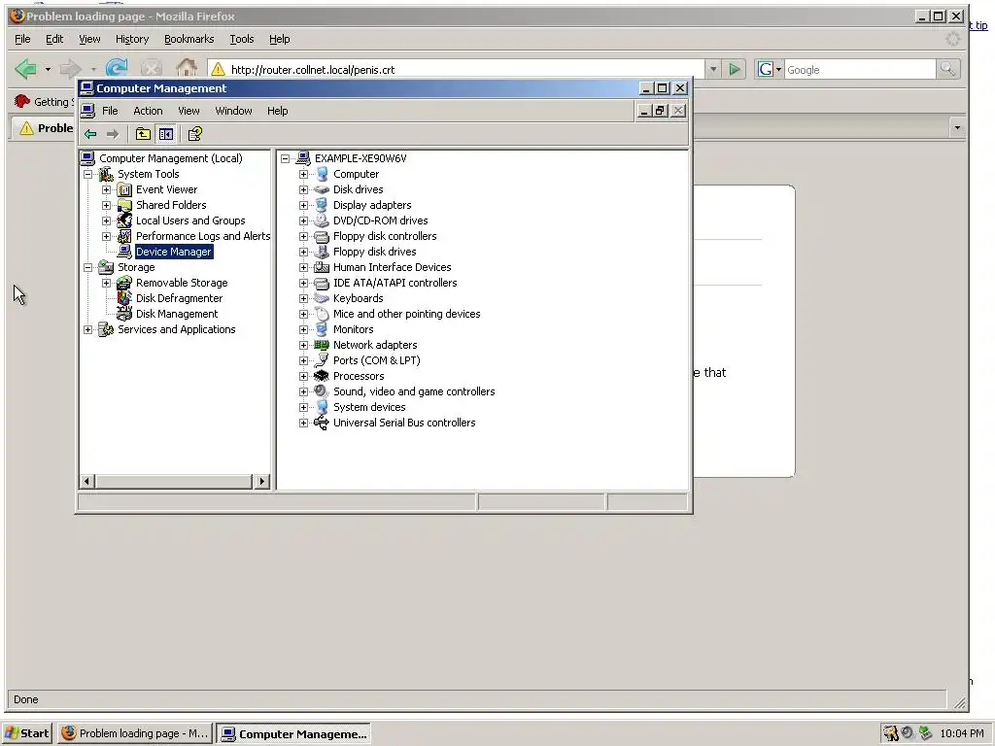
Task: Click Firefox Home icon
Action: [x=187, y=68]
